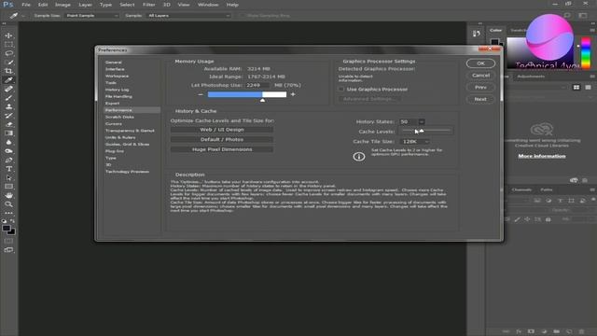Open the Filter menu
The image size is (597, 336).
tap(149, 5)
